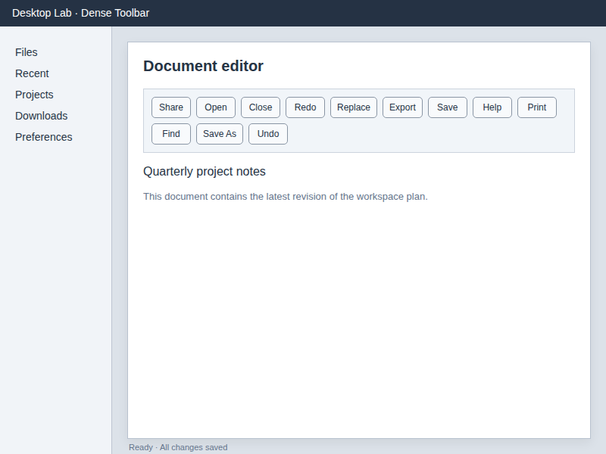Open Recent in the sidebar

click(32, 73)
